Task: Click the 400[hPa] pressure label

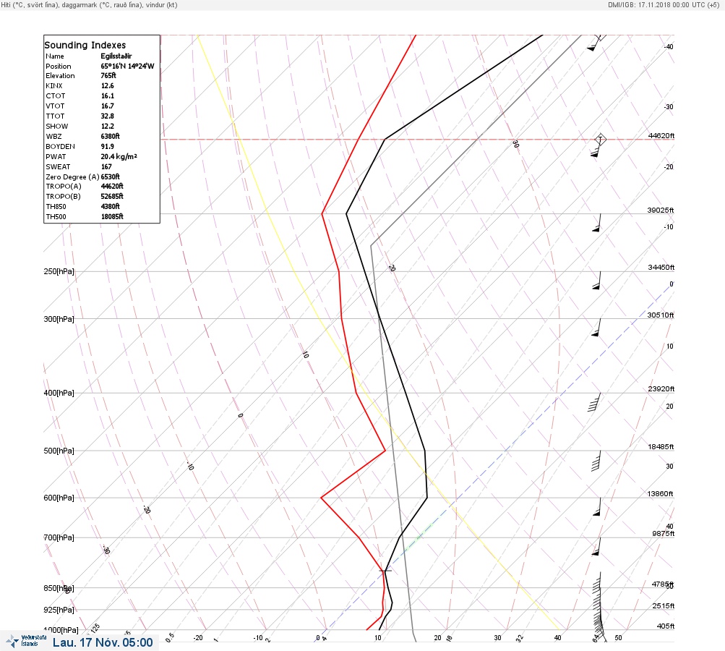Action: tap(59, 393)
